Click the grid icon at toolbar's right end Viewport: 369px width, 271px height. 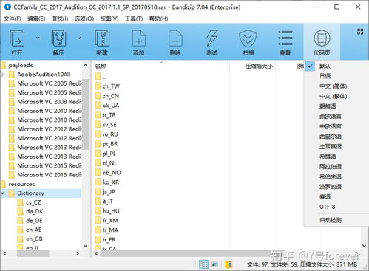[360, 32]
